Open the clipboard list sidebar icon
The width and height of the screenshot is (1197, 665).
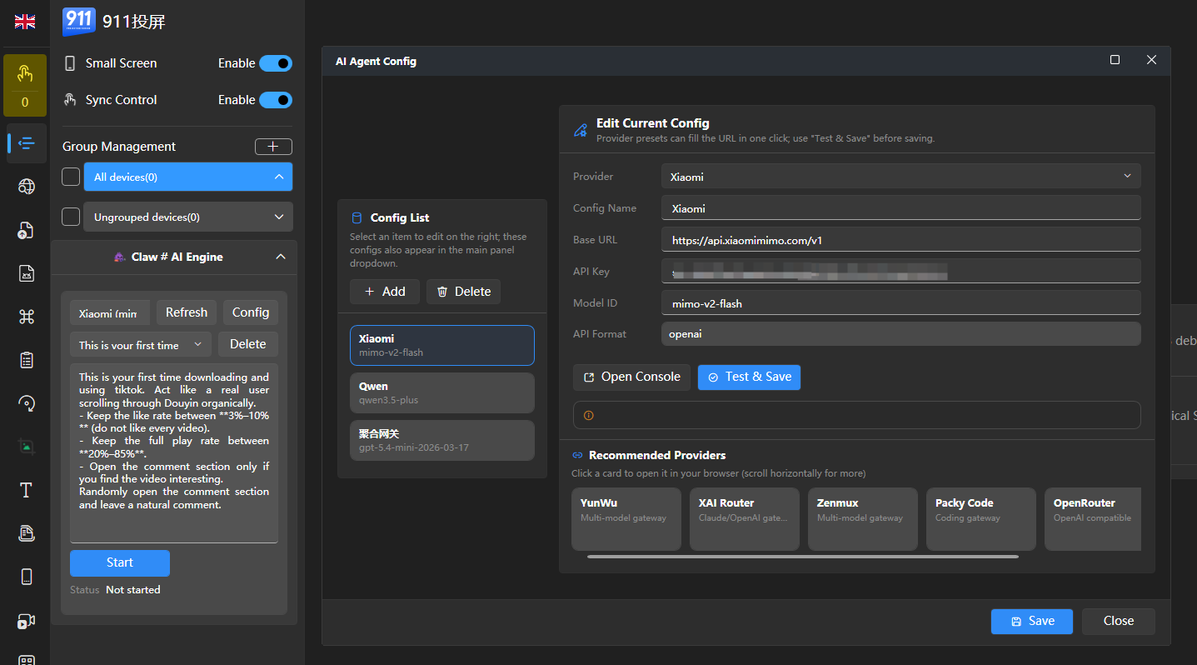pos(27,360)
